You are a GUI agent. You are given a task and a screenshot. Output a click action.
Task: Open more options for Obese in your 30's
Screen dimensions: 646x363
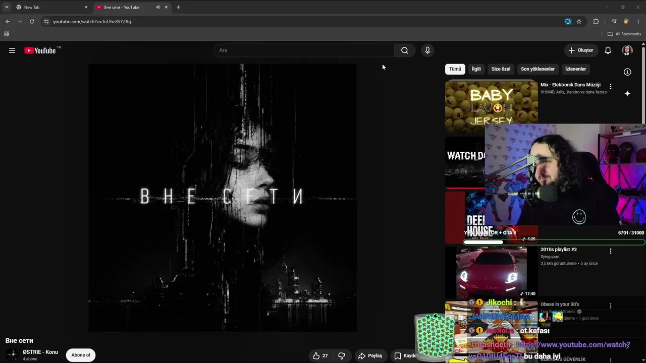pos(610,306)
